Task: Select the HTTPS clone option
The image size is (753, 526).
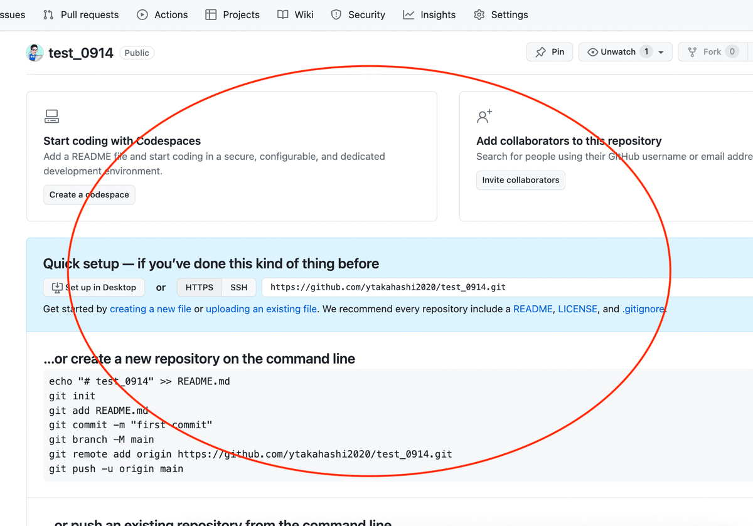Action: tap(199, 287)
